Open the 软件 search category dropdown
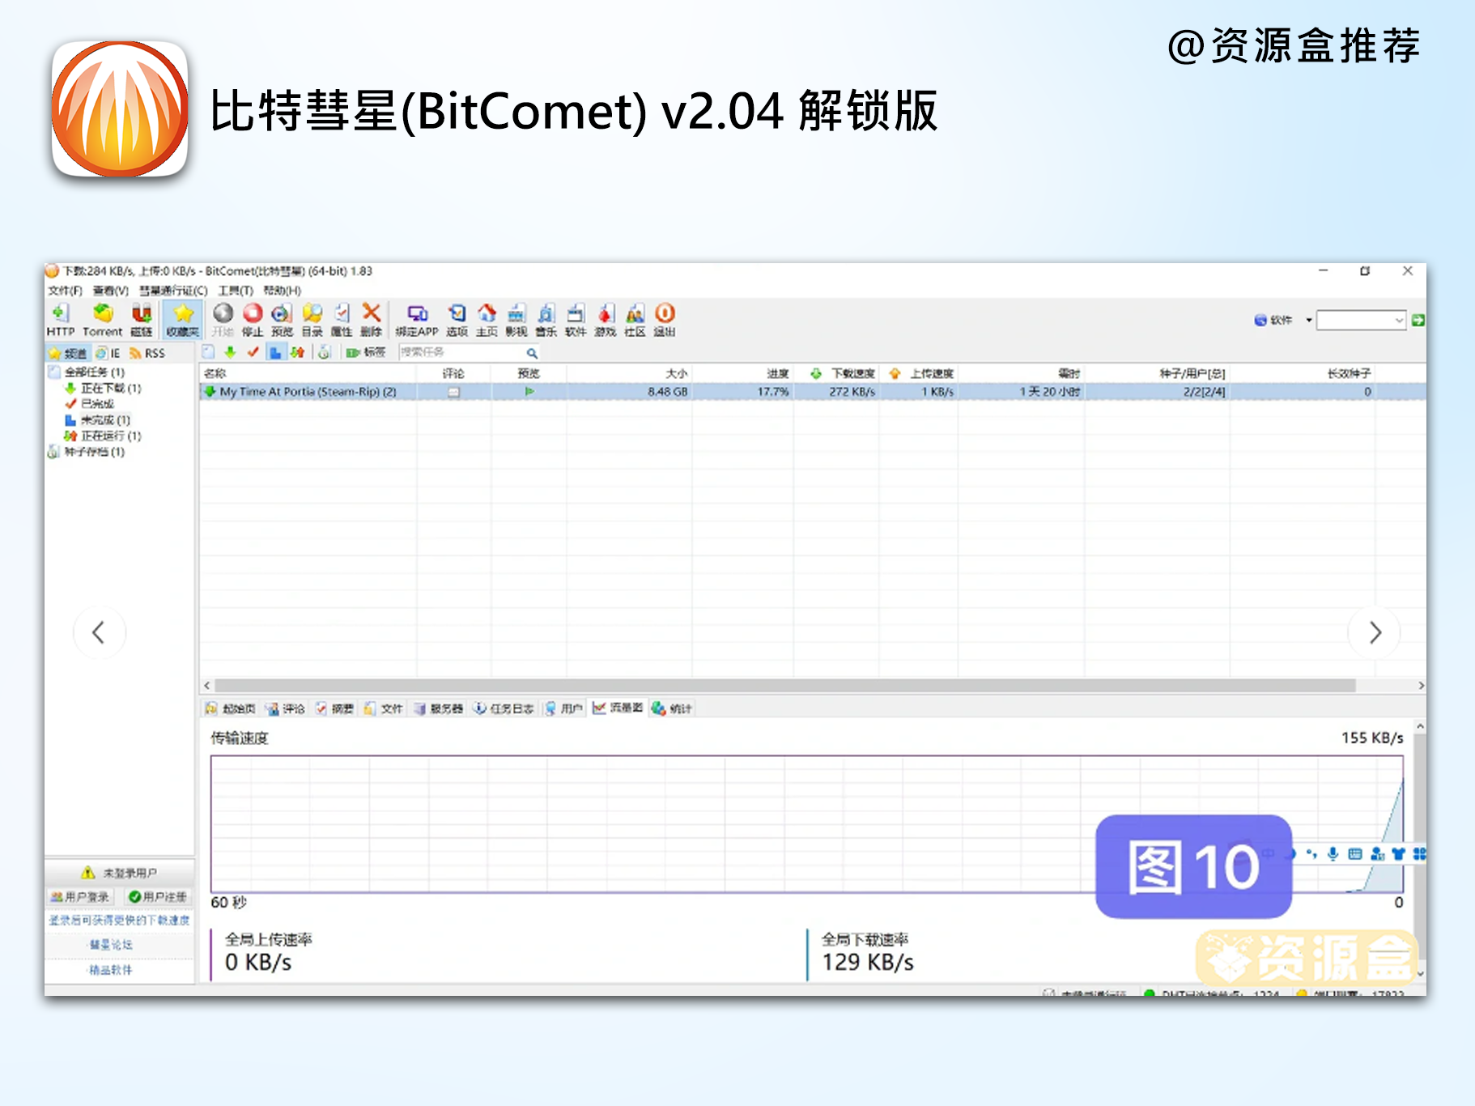Viewport: 1475px width, 1106px height. tap(1283, 320)
